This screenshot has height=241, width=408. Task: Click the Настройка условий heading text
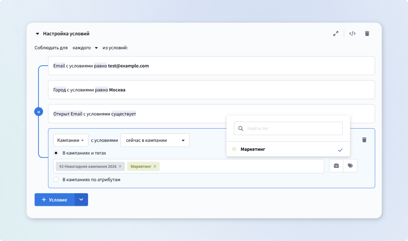[66, 34]
